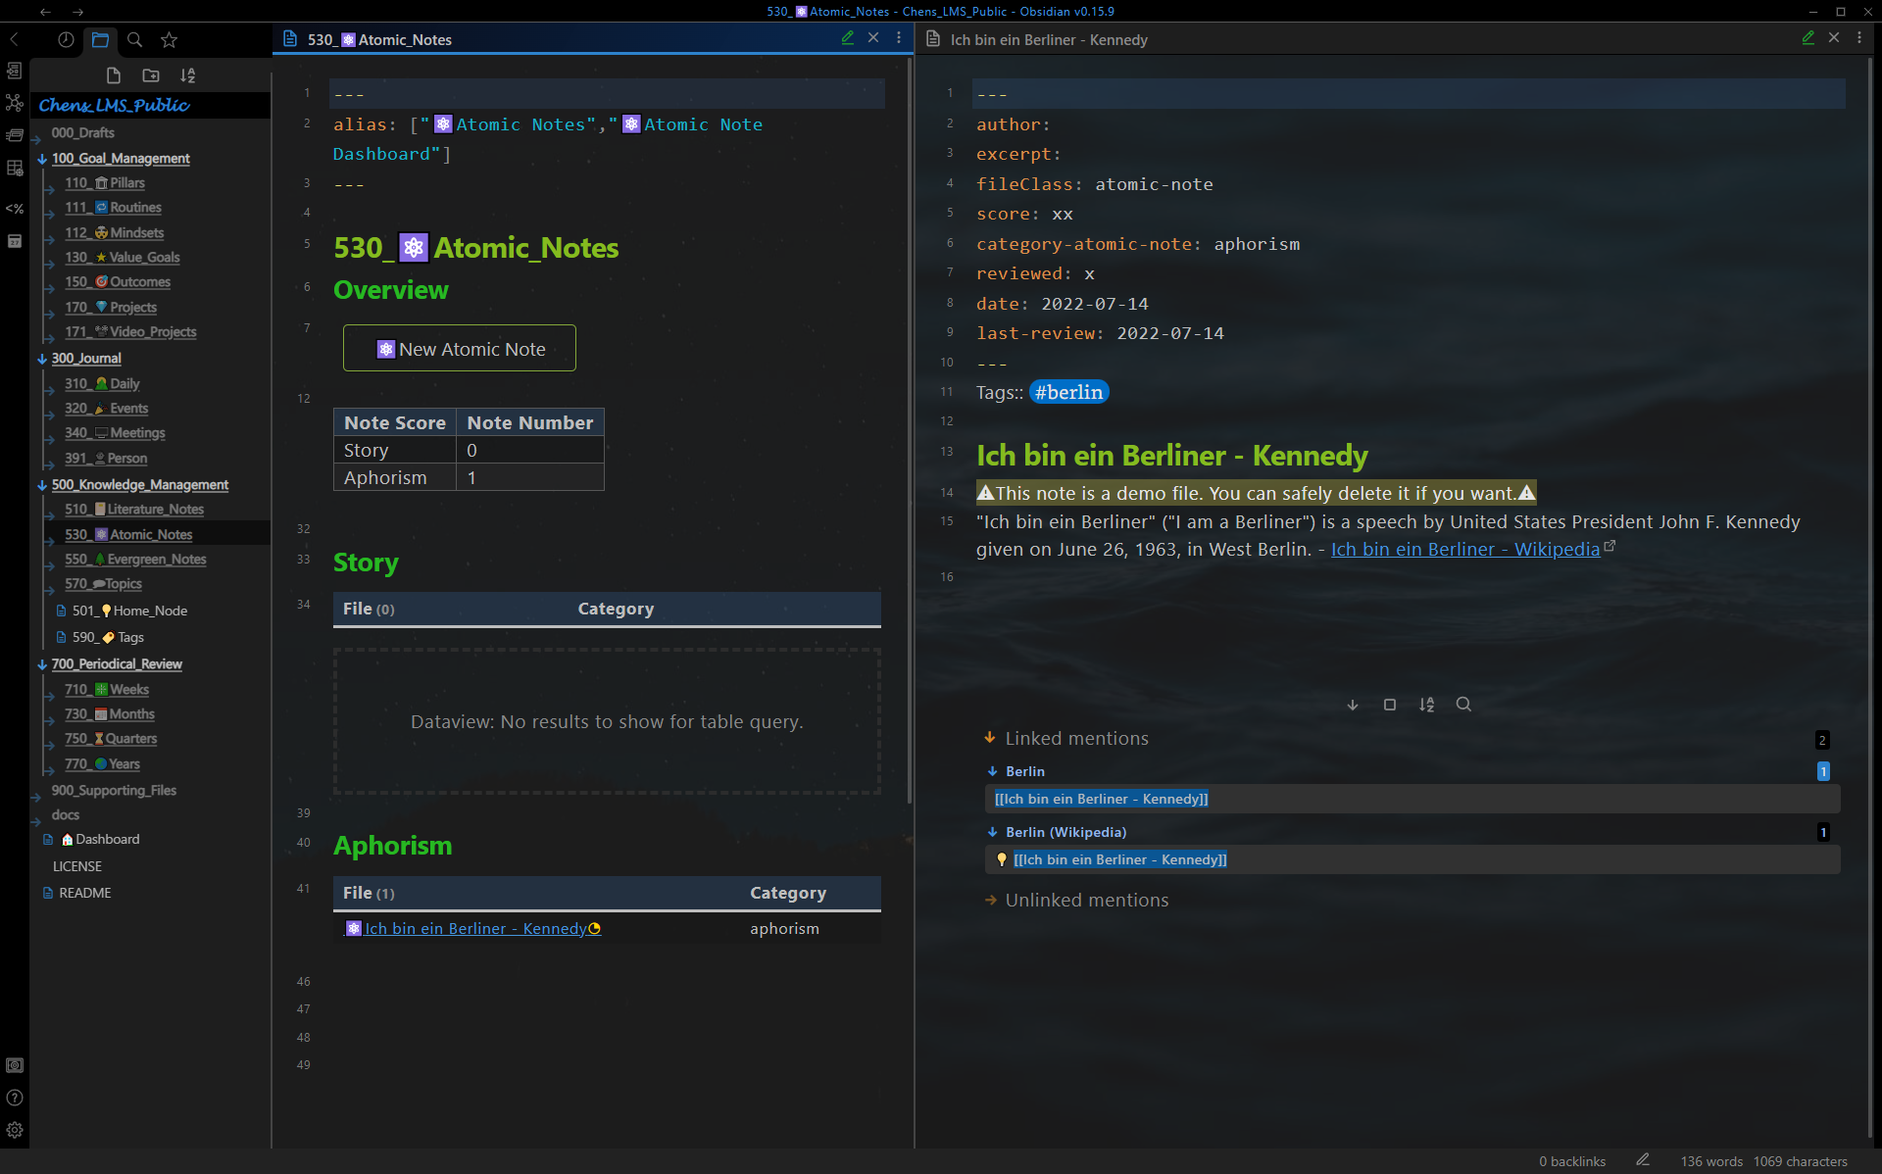Screen dimensions: 1882x1174
Task: Collapse the 300_Journal folder
Action: 42,359
